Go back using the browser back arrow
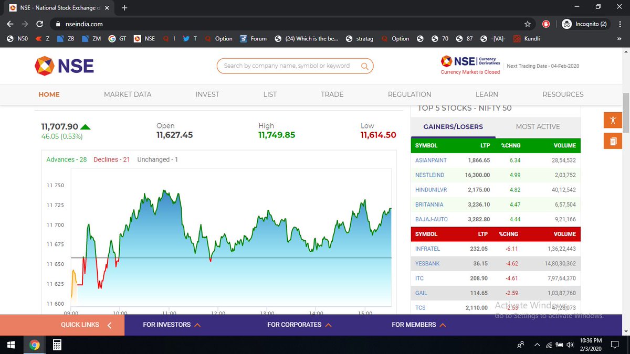 (10, 24)
